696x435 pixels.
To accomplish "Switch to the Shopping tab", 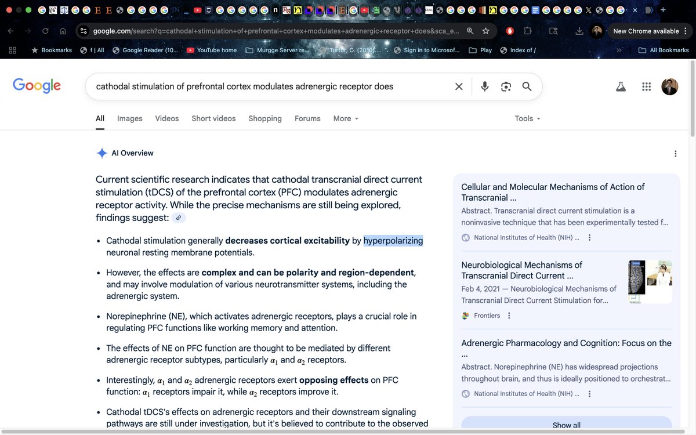I will point(265,118).
